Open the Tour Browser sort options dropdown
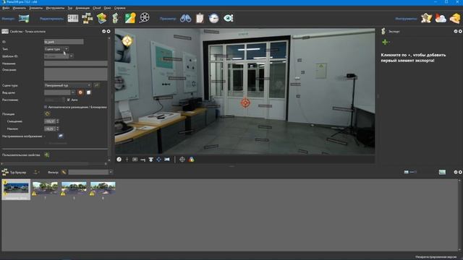The width and height of the screenshot is (463, 260). click(x=36, y=172)
